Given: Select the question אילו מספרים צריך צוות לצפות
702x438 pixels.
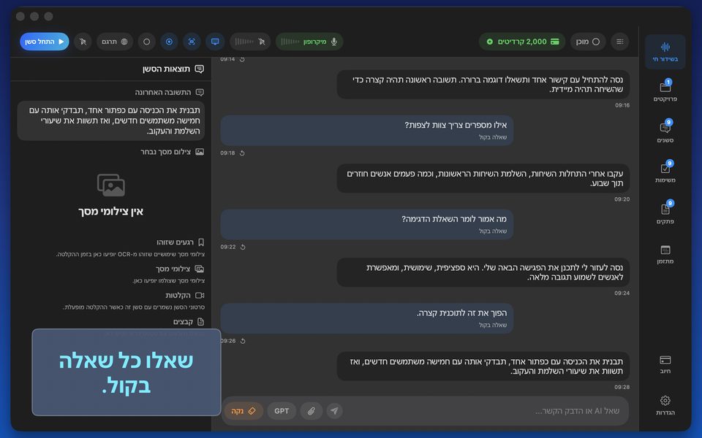Looking at the screenshot, I should click(x=366, y=130).
